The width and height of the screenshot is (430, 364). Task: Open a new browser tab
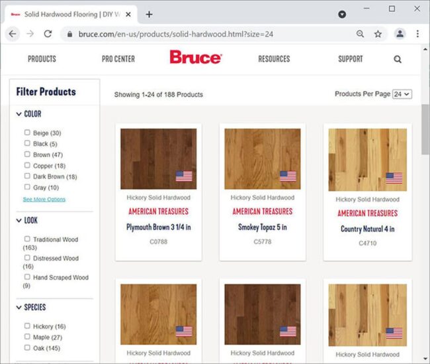point(150,15)
